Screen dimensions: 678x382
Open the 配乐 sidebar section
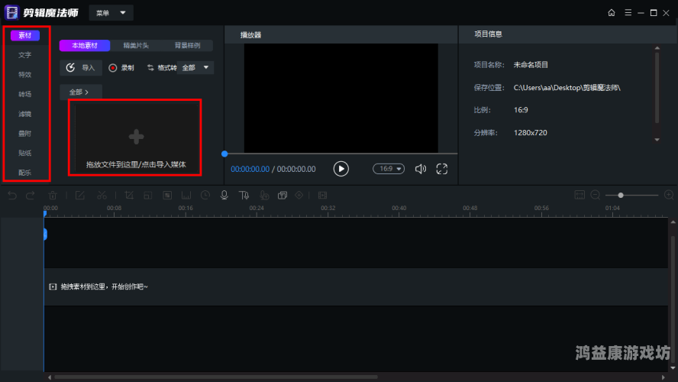tap(25, 172)
